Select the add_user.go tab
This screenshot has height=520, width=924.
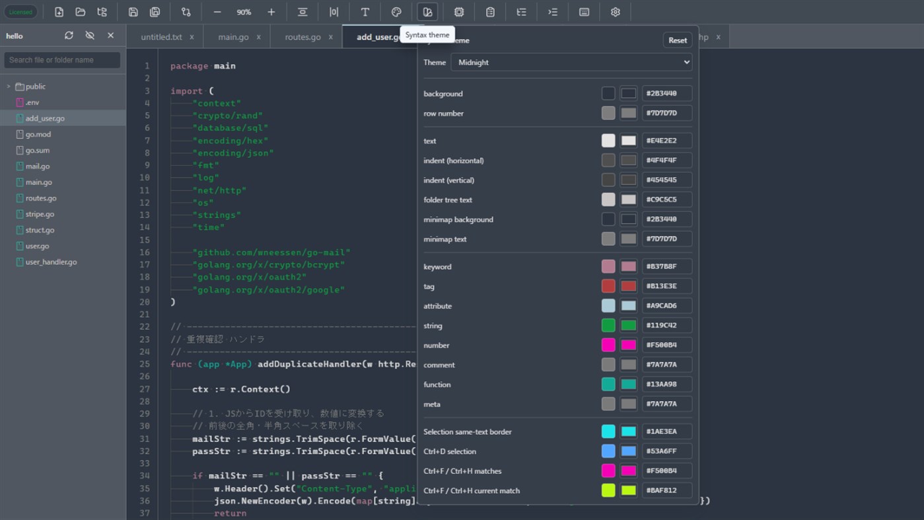pyautogui.click(x=378, y=37)
